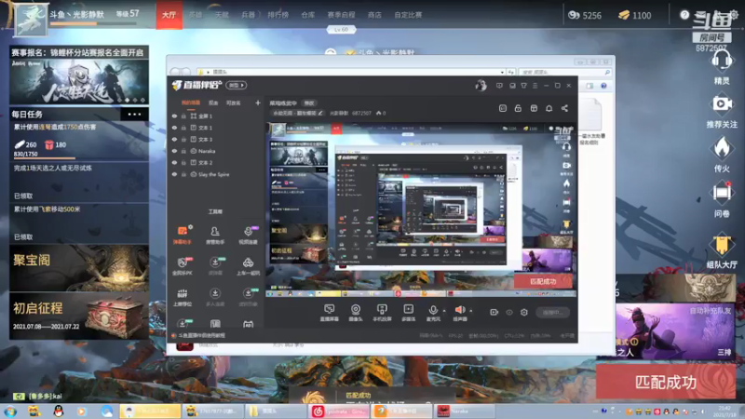The height and width of the screenshot is (419, 745).
Task: Mute the 扬声器 speaker icon
Action: (x=460, y=310)
